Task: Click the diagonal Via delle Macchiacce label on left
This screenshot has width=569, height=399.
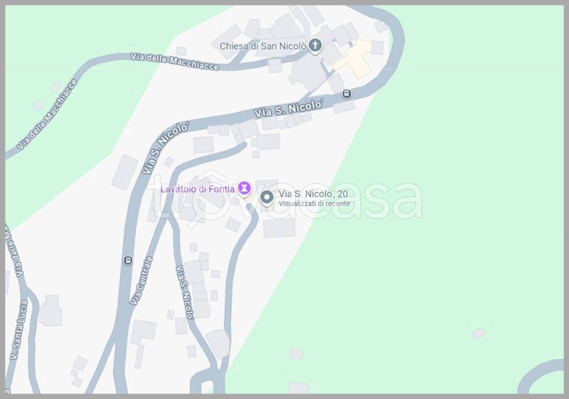Action: click(47, 114)
